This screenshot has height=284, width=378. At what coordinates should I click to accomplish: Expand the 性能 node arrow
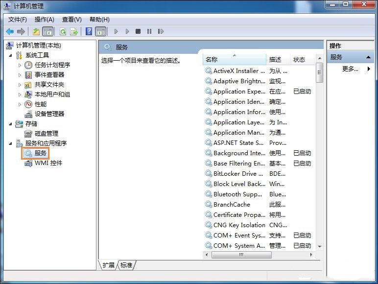click(x=20, y=104)
